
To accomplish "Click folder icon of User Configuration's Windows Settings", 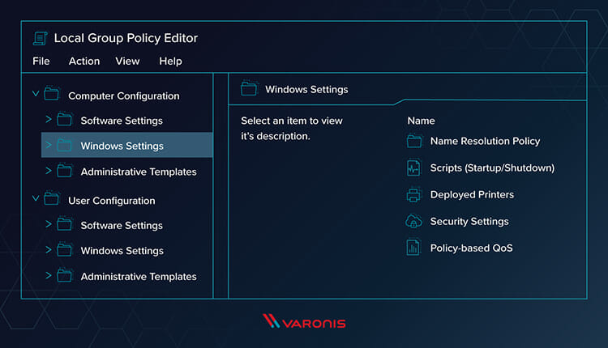I will coord(64,250).
